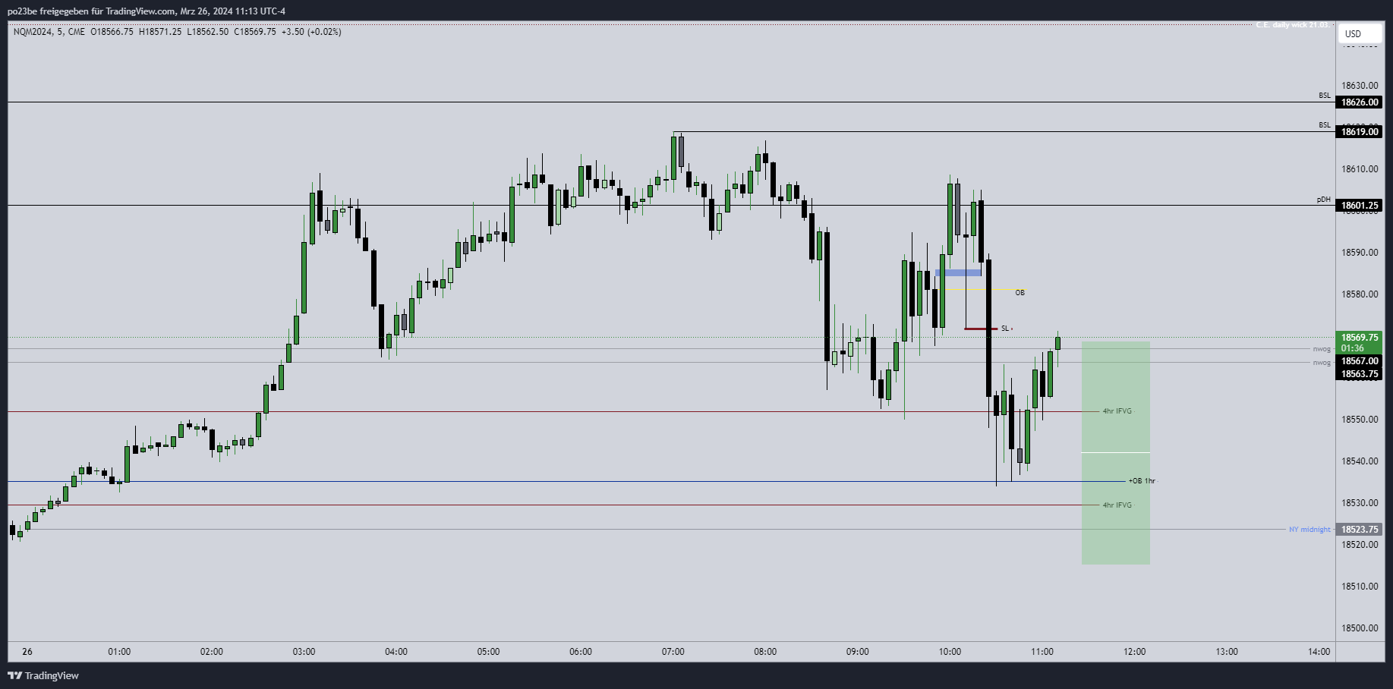Select the pDH horizontal line label

[1325, 198]
